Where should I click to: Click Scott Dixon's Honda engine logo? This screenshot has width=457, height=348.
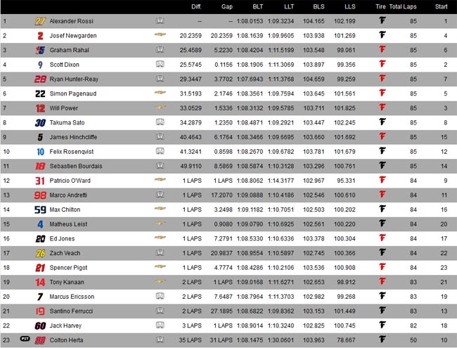click(x=160, y=64)
